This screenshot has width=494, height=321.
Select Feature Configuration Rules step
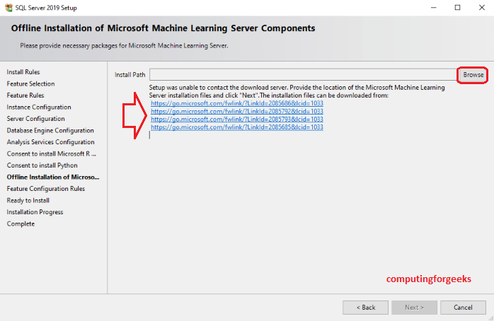coord(46,189)
